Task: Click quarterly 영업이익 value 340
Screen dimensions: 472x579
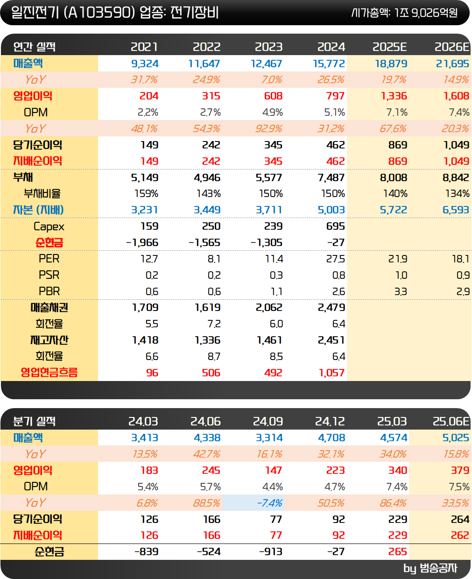Action: click(x=397, y=470)
